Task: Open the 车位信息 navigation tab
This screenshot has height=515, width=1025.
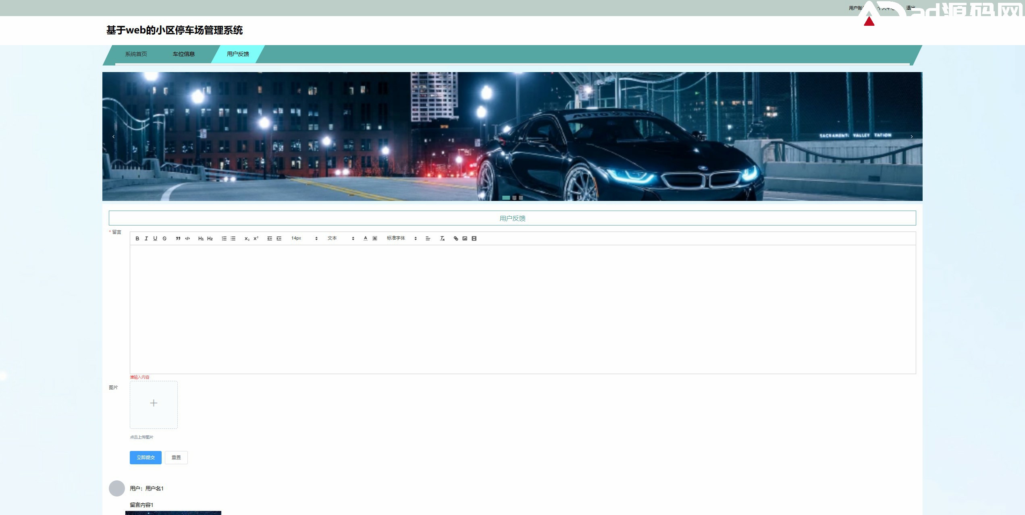Action: pyautogui.click(x=184, y=54)
